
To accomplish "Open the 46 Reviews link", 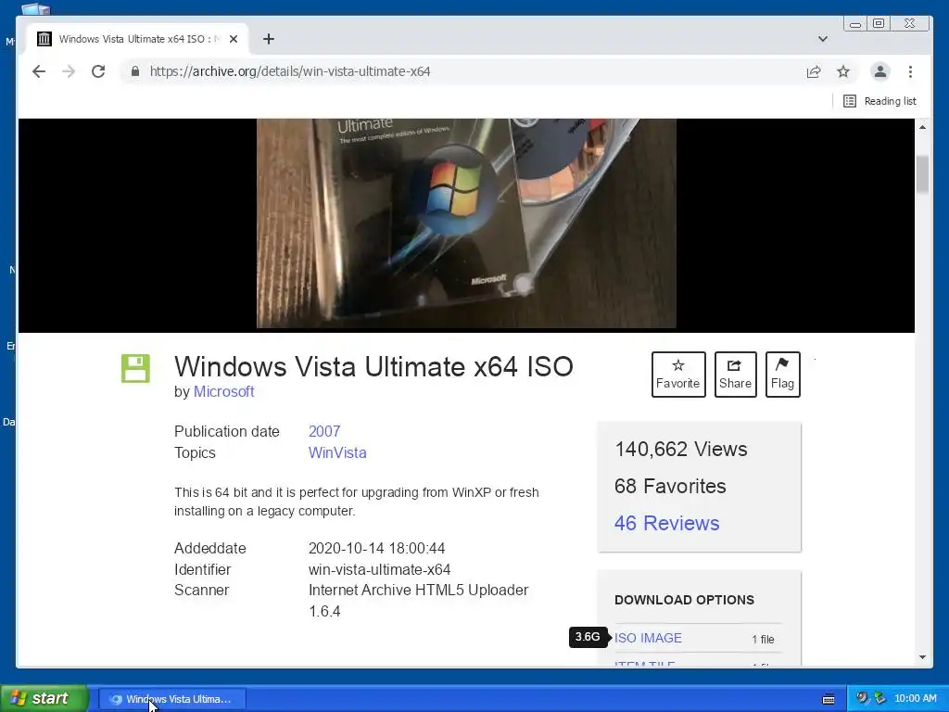I will (x=667, y=523).
